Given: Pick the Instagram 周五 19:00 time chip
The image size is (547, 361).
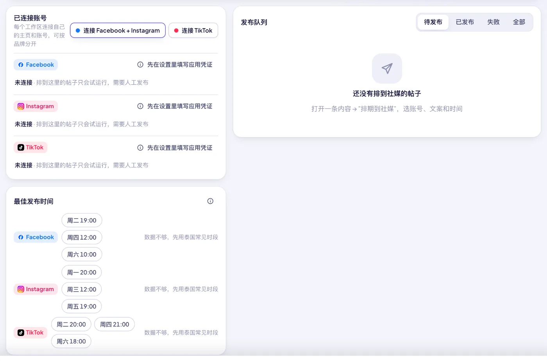Looking at the screenshot, I should [x=82, y=306].
